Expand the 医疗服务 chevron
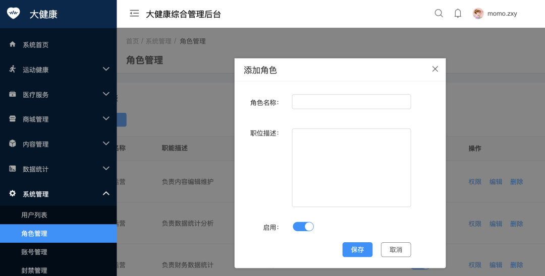 pyautogui.click(x=106, y=94)
